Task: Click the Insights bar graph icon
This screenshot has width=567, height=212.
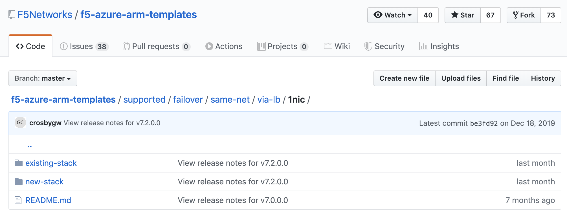Action: click(423, 46)
